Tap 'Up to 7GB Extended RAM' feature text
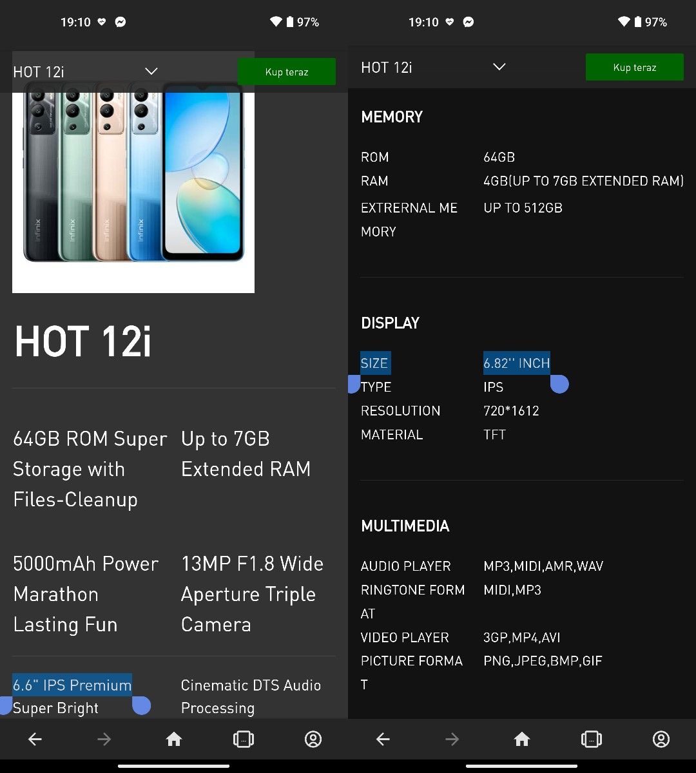The width and height of the screenshot is (696, 773). coord(246,454)
